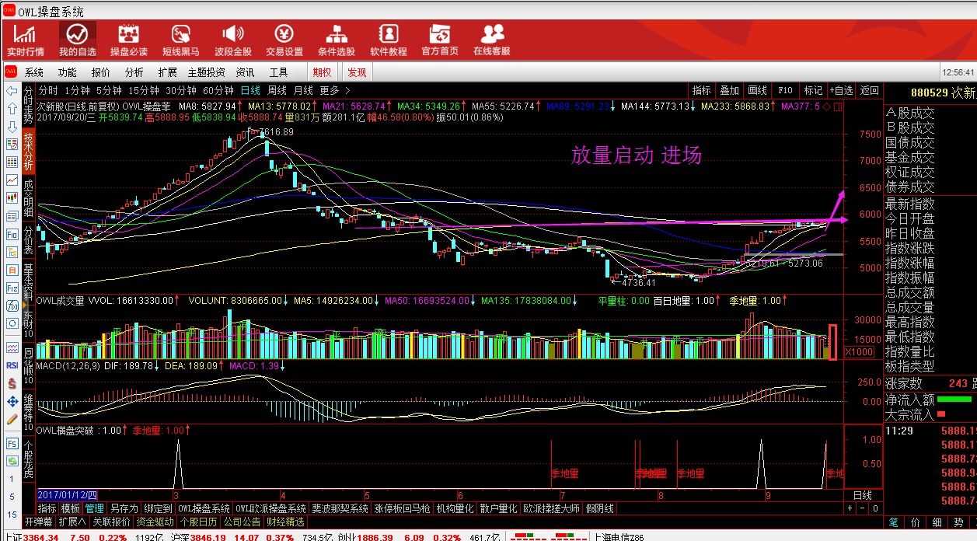977x541 pixels.
Task: Open the OWL操盘系统 bottom tab
Action: point(204,508)
